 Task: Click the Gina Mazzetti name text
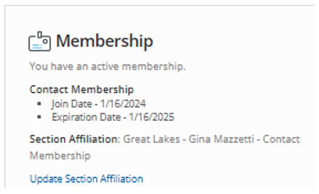click(x=221, y=139)
